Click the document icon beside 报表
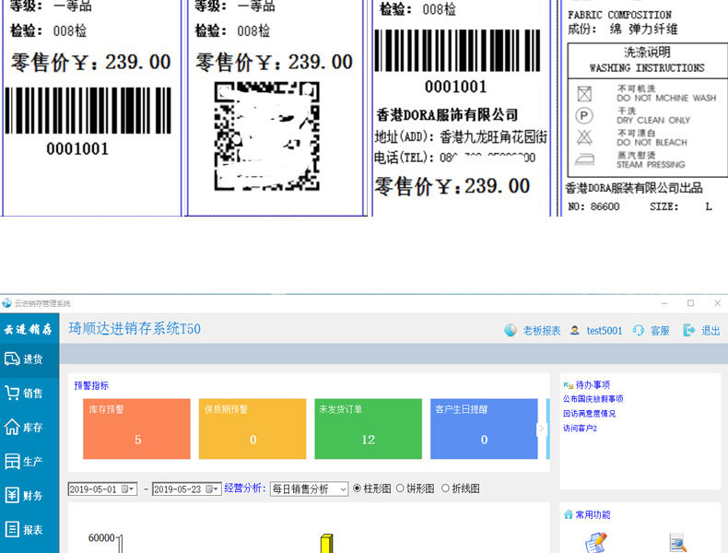 [x=12, y=529]
